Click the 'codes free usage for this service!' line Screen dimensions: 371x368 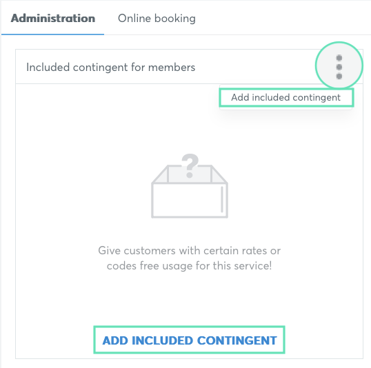[x=189, y=266]
